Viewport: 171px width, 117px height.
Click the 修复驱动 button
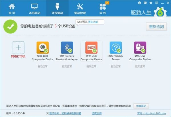141,106
